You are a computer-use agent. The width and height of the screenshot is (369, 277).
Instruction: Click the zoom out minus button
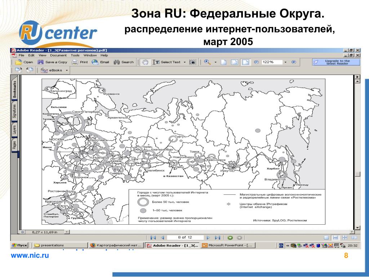tap(257, 62)
